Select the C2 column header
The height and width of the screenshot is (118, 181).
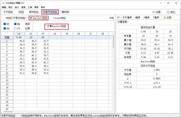click(31, 34)
